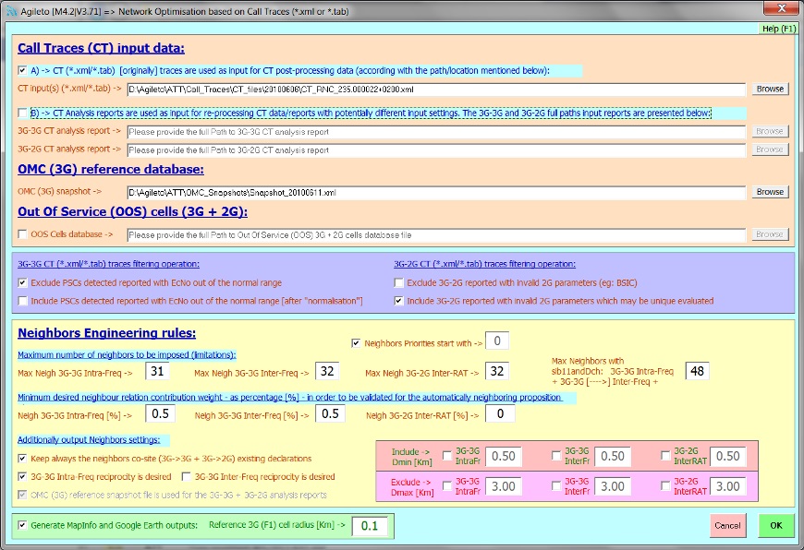Screen dimensions: 804x550
Task: Enable option B CT Analysis reports checkbox
Action: (x=23, y=113)
